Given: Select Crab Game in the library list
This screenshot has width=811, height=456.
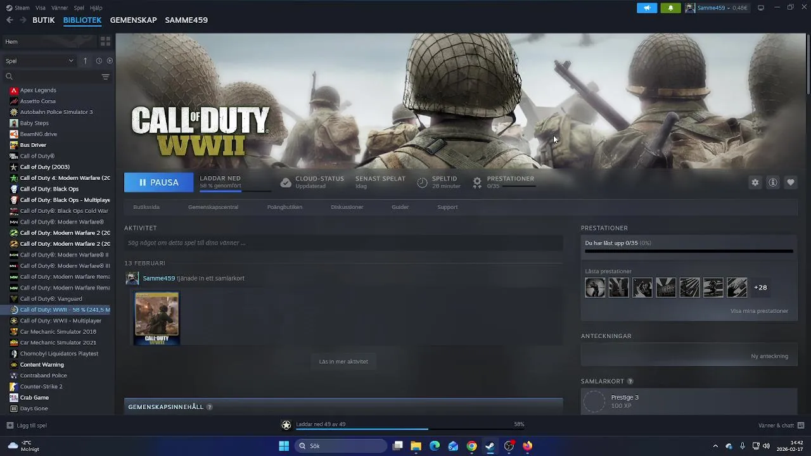Looking at the screenshot, I should tap(34, 398).
